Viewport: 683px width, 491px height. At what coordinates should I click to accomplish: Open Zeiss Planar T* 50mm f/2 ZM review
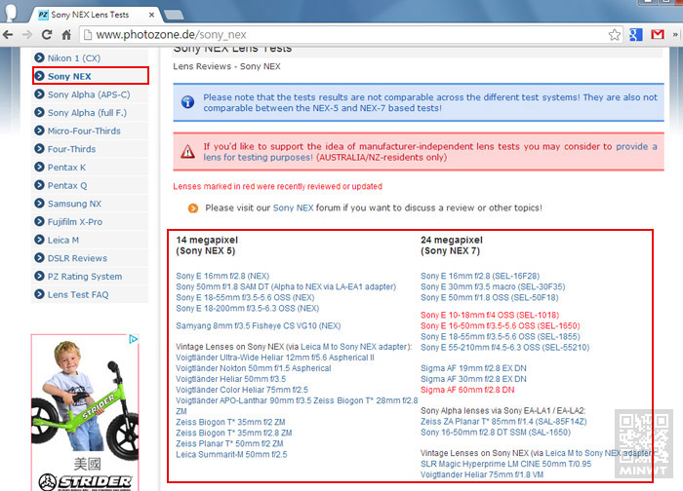tap(229, 443)
